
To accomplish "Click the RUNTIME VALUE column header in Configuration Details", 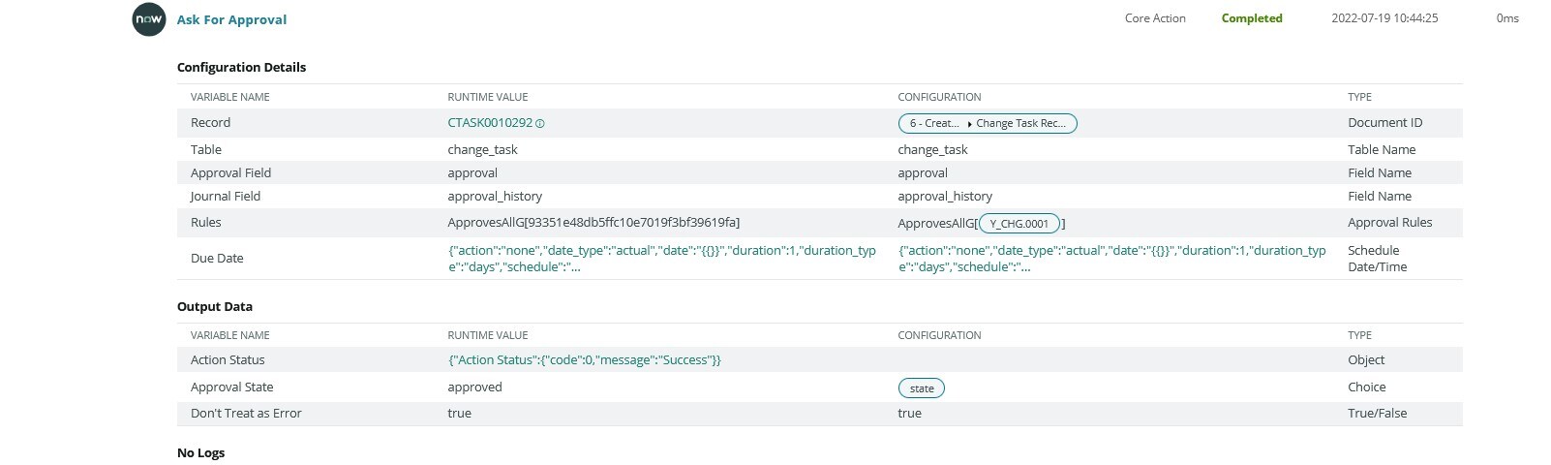I will point(488,97).
